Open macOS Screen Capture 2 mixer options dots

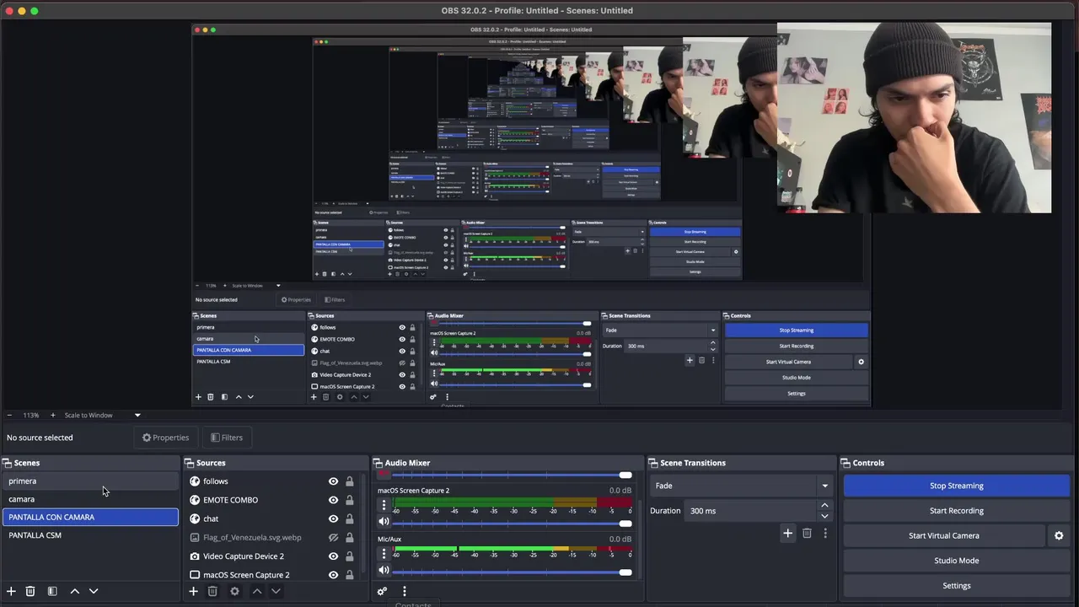click(x=384, y=505)
